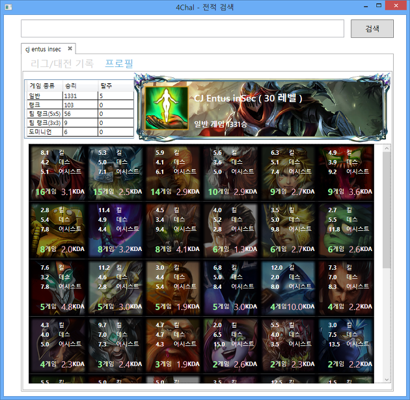Click the 승리 column header
This screenshot has width=410, height=400.
tap(80, 86)
